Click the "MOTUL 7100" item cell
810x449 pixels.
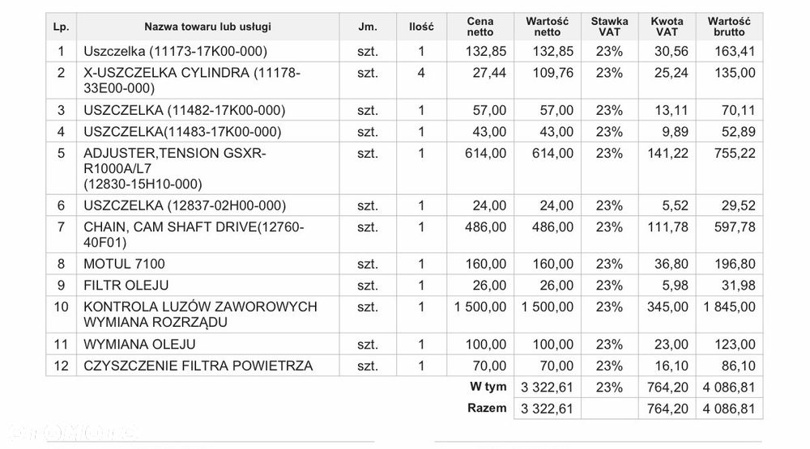(125, 264)
